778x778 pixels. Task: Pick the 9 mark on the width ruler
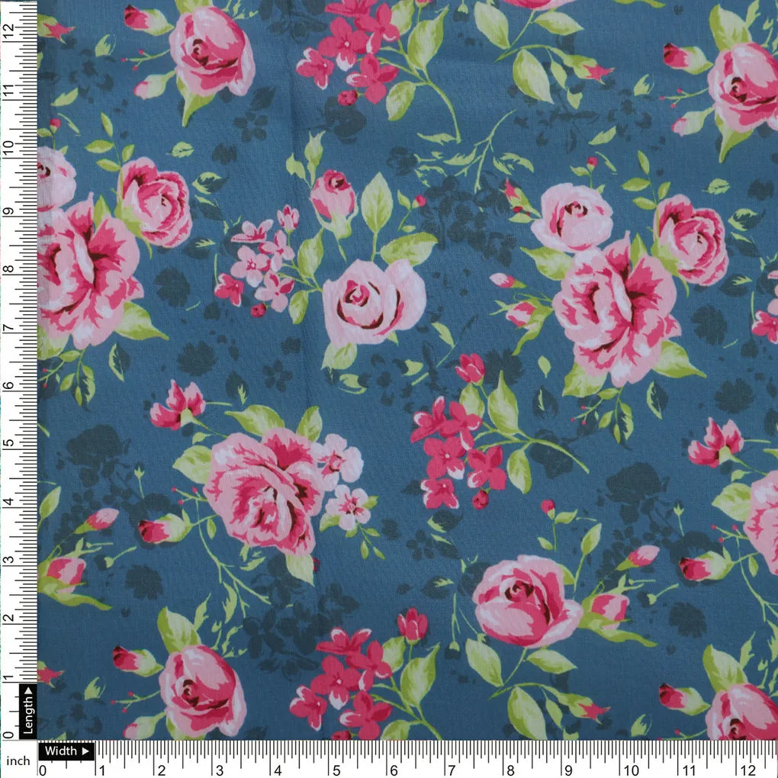pyautogui.click(x=569, y=769)
